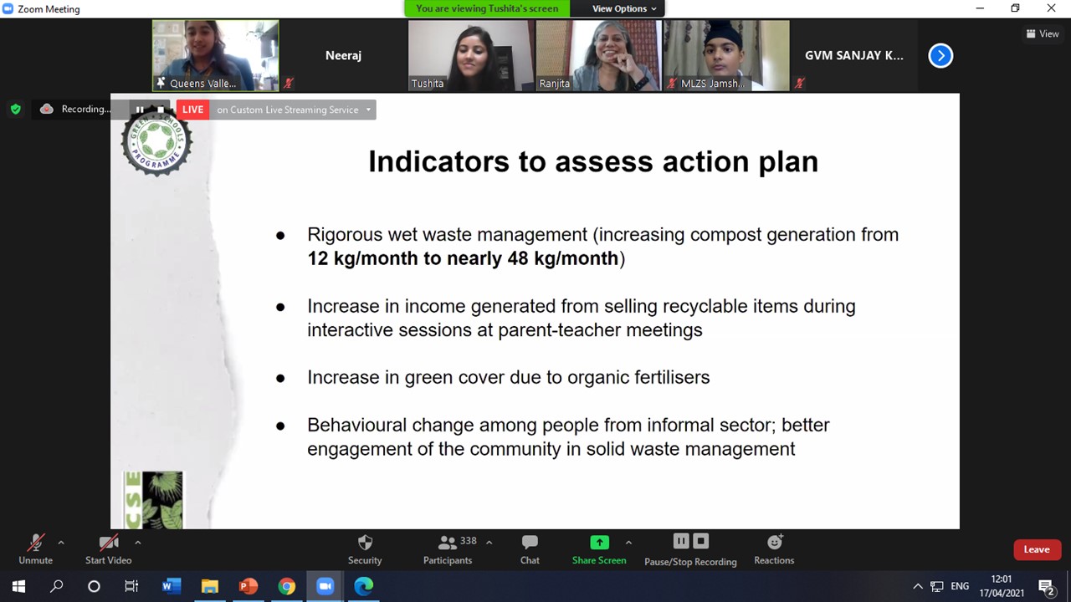Open PowerPoint from the taskbar
The height and width of the screenshot is (602, 1071).
pyautogui.click(x=249, y=586)
